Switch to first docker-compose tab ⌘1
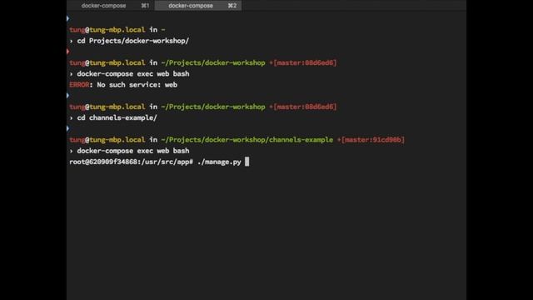The image size is (533, 300). [x=111, y=6]
